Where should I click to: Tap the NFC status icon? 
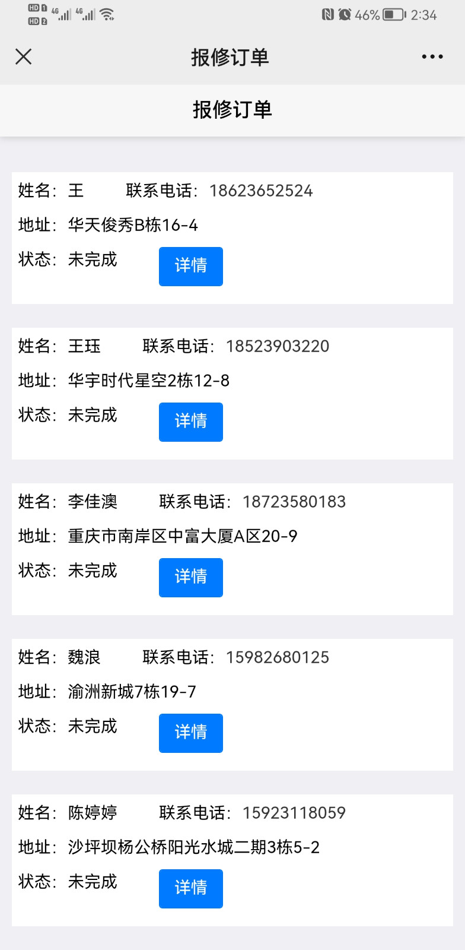(x=327, y=15)
